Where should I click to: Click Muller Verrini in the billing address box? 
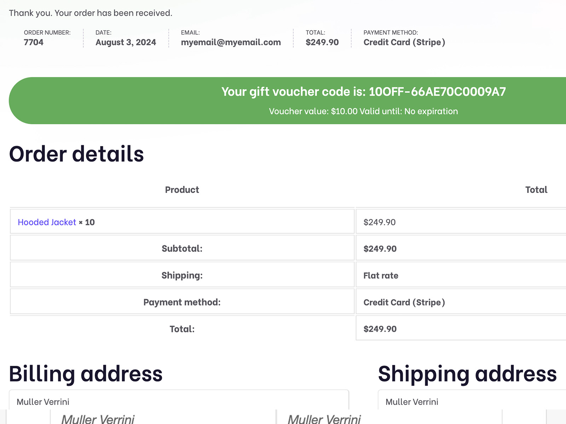click(43, 402)
